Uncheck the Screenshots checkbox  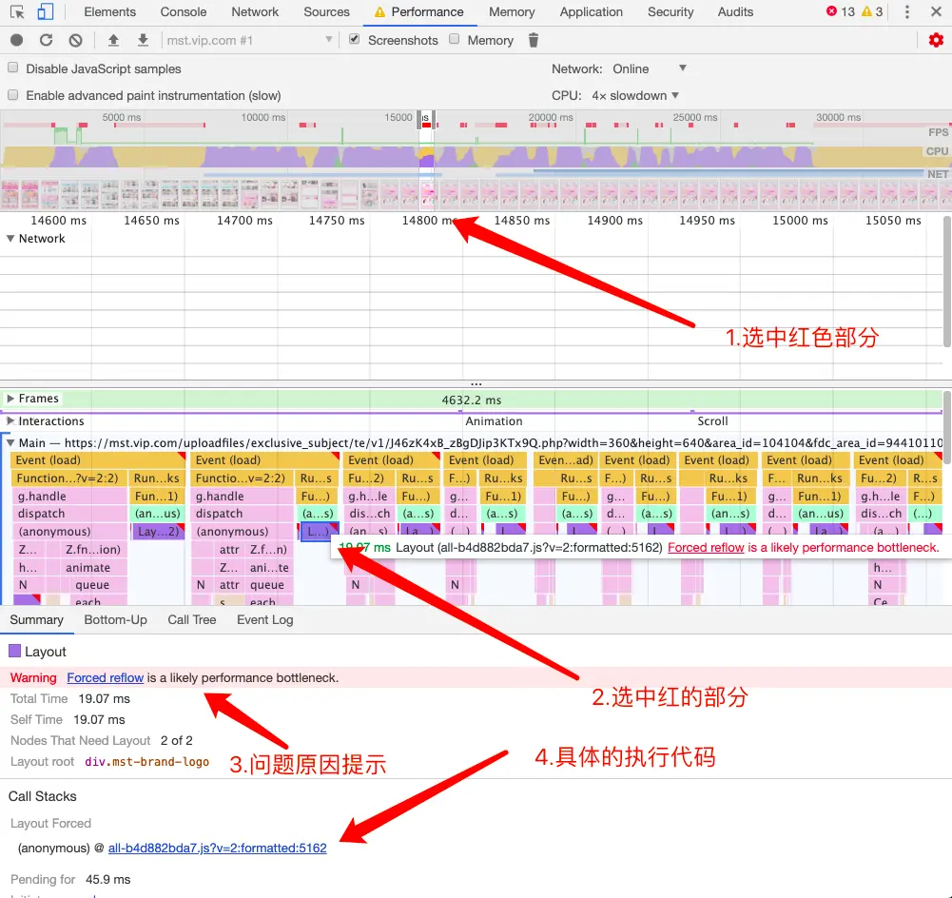354,39
